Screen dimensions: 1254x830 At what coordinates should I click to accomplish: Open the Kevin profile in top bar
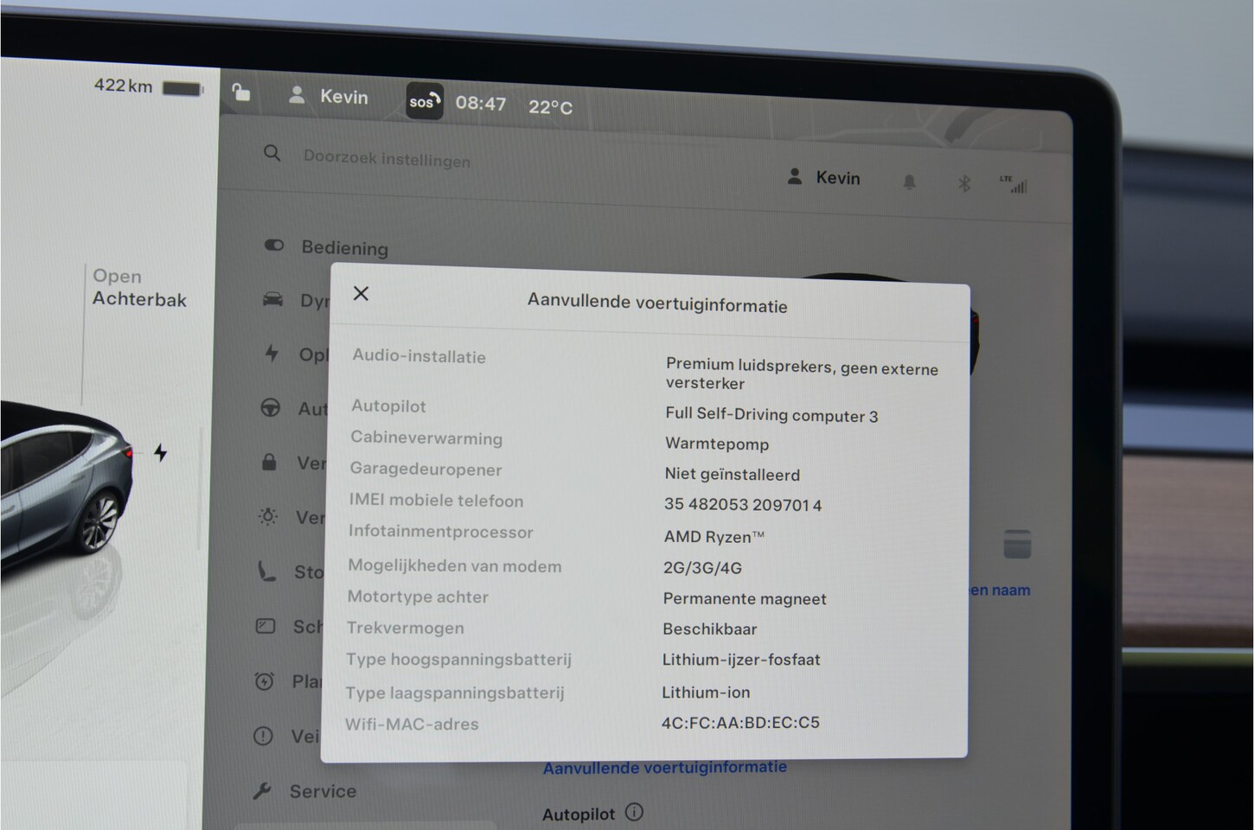329,96
